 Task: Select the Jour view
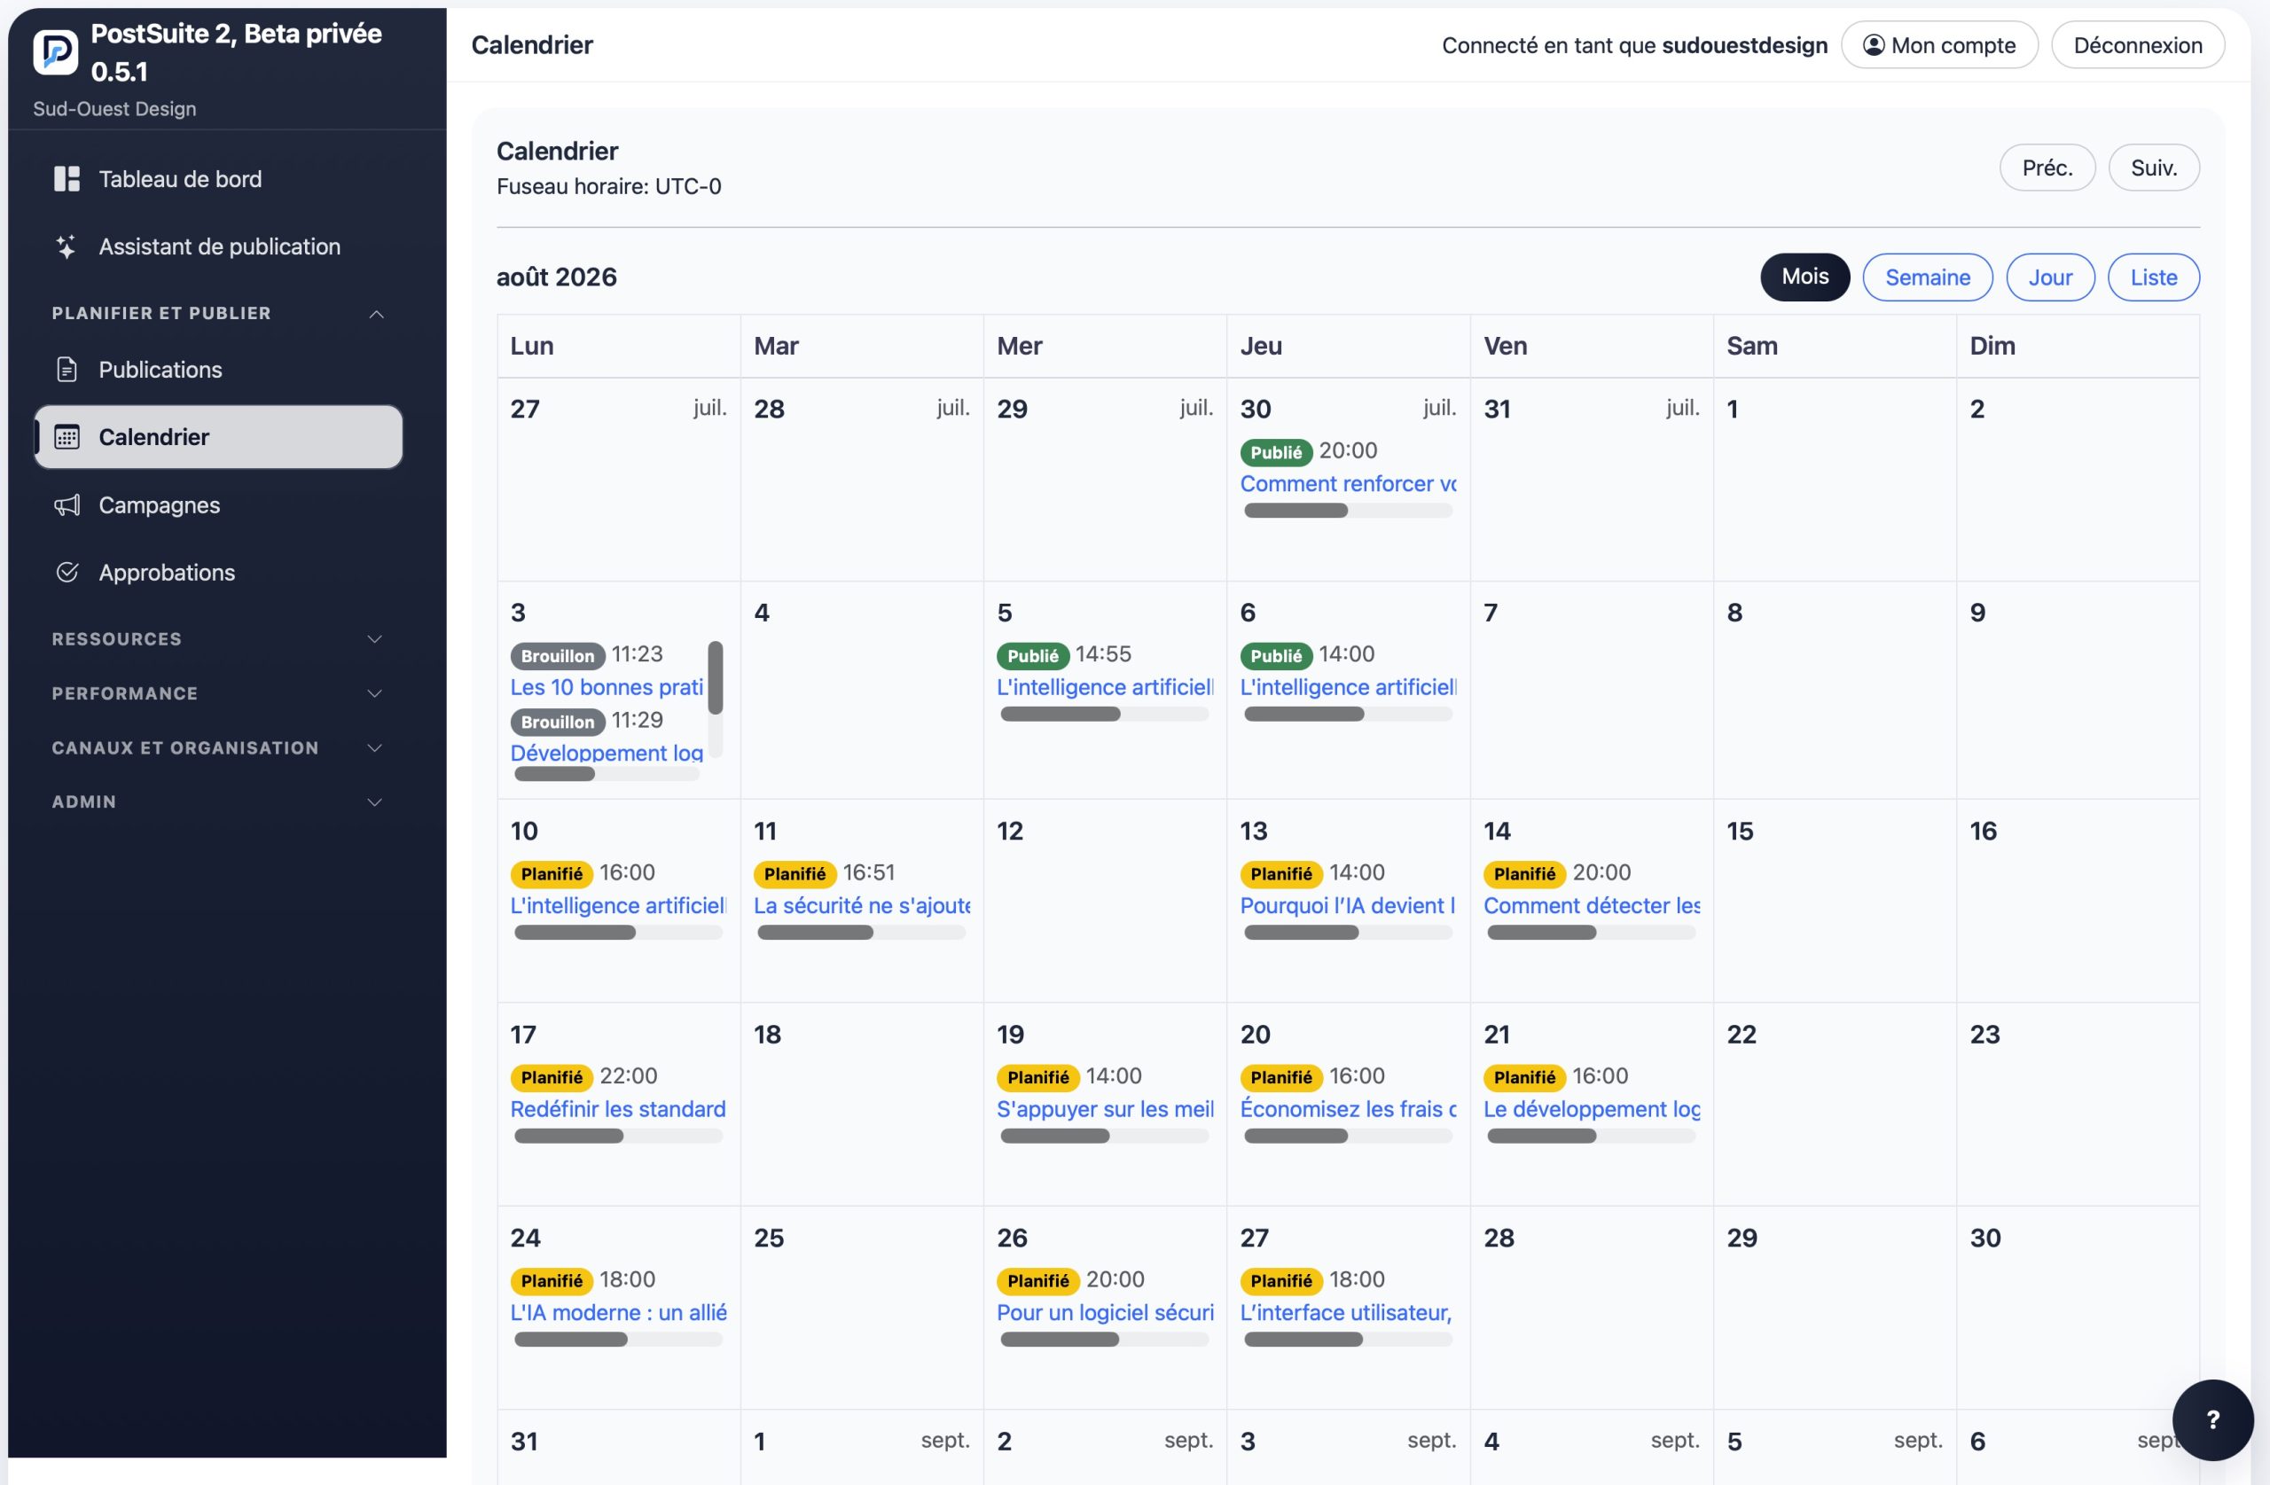tap(2050, 277)
